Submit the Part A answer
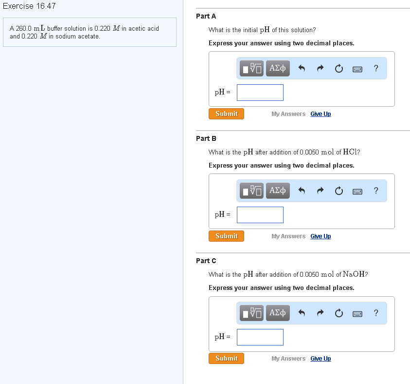410x384 pixels. [227, 114]
